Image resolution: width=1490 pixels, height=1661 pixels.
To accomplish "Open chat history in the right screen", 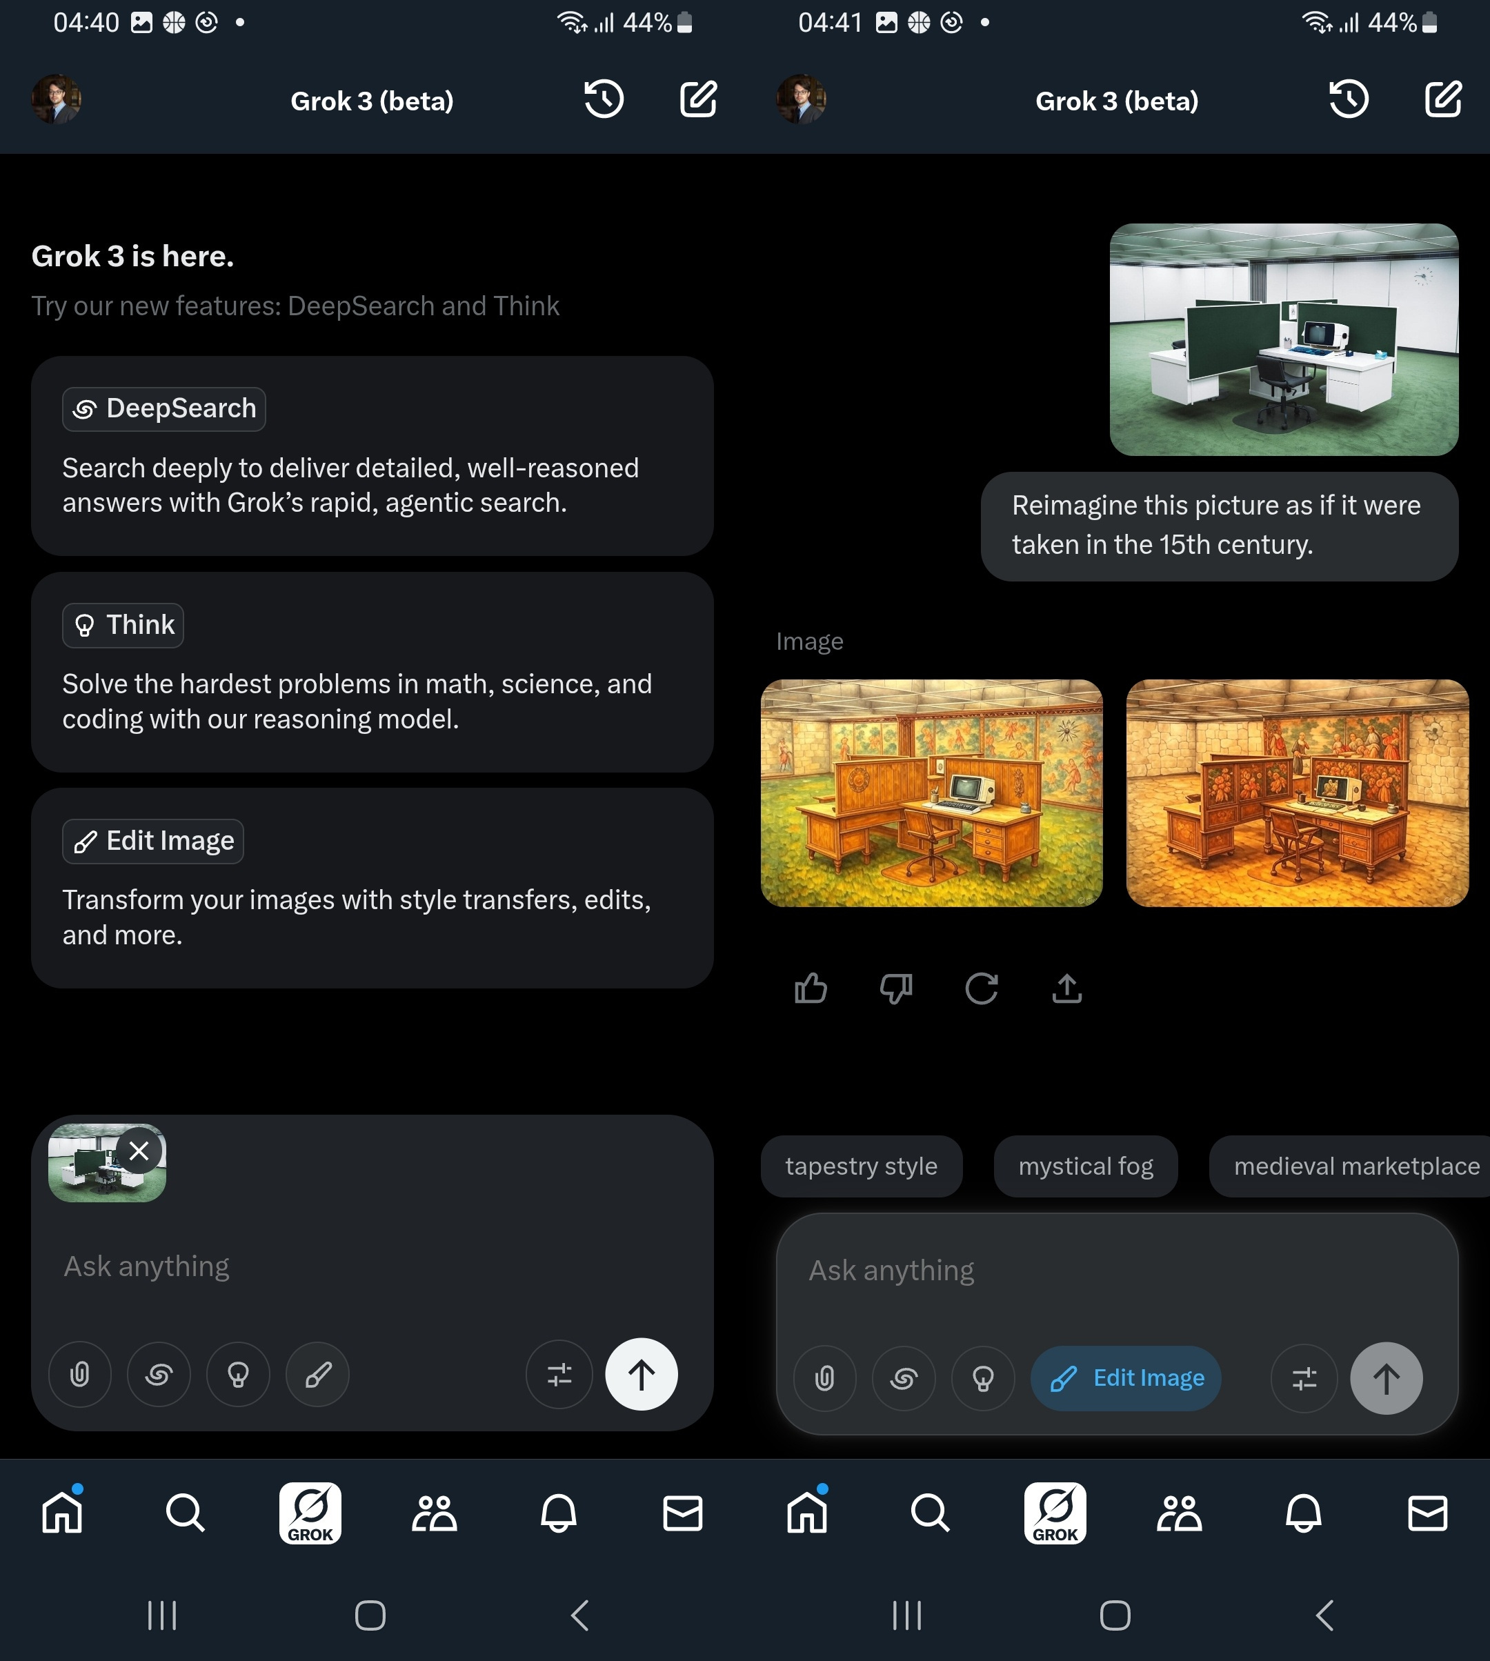I will pos(1349,100).
